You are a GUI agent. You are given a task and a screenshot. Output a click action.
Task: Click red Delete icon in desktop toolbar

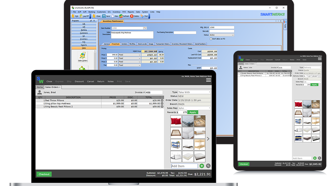click(132, 16)
